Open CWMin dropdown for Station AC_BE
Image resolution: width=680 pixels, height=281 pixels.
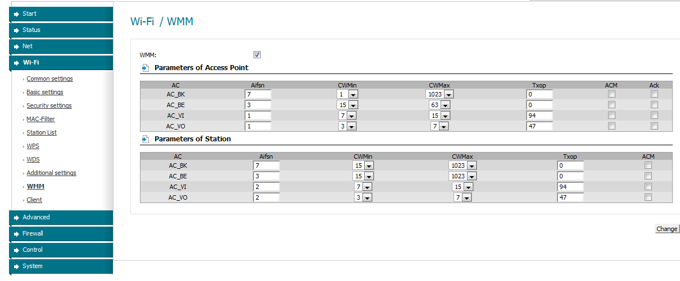pyautogui.click(x=363, y=176)
